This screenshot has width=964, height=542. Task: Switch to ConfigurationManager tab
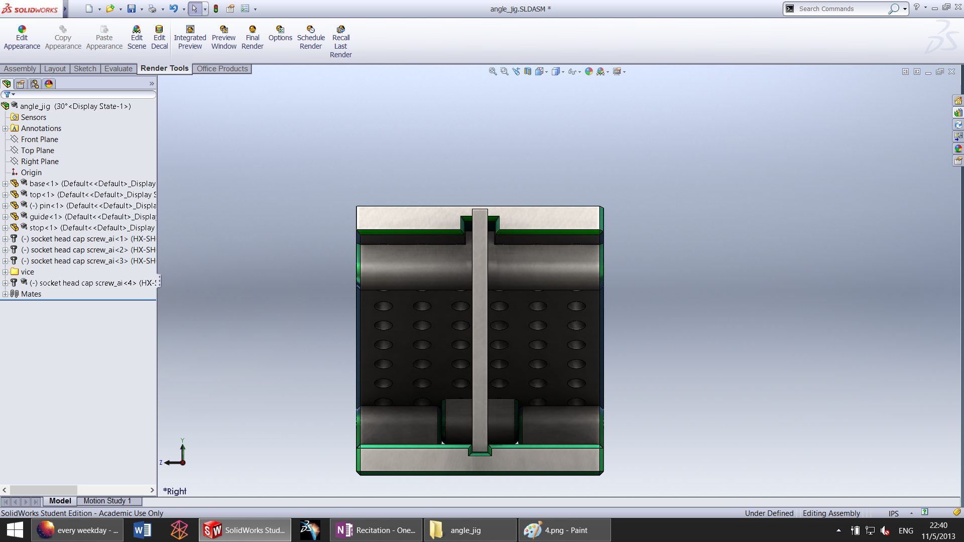[x=35, y=84]
